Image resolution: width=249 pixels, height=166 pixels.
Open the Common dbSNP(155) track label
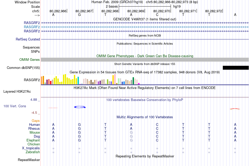pyautogui.click(x=23, y=68)
